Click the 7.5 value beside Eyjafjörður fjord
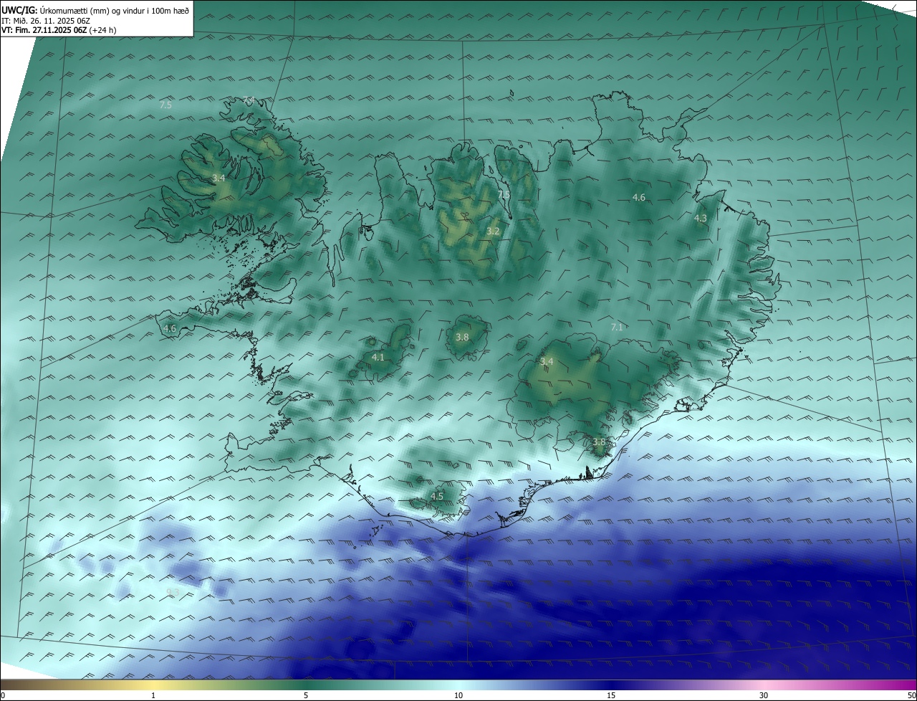Screen dimensions: 917x701 [x=504, y=194]
